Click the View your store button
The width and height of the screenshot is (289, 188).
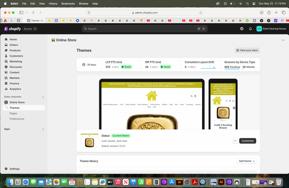coord(247,50)
